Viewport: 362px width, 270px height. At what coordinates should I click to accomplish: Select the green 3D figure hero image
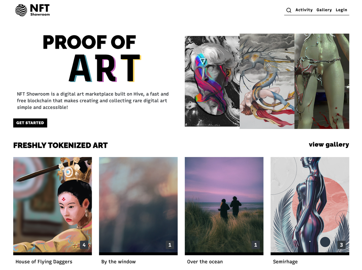click(322, 81)
